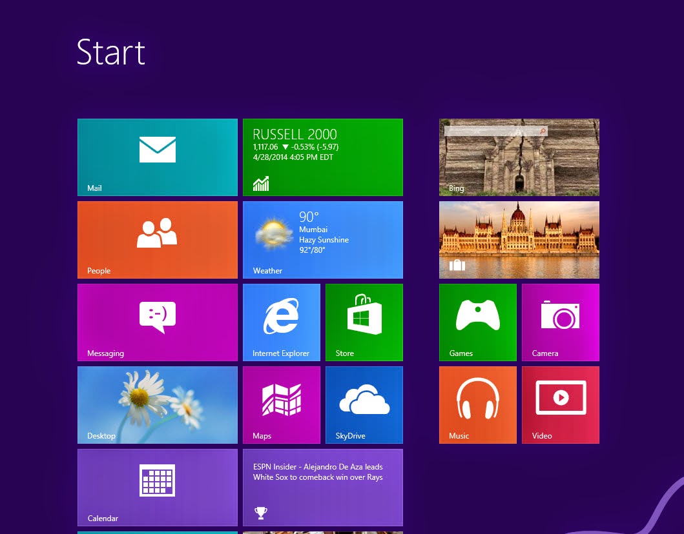This screenshot has width=684, height=534.
Task: Open the ESPN Insider sports news tile
Action: (323, 488)
